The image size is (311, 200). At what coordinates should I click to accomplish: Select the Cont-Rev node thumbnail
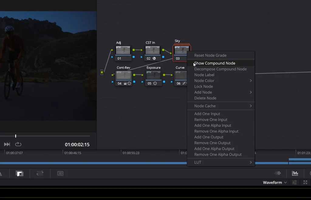click(x=123, y=75)
